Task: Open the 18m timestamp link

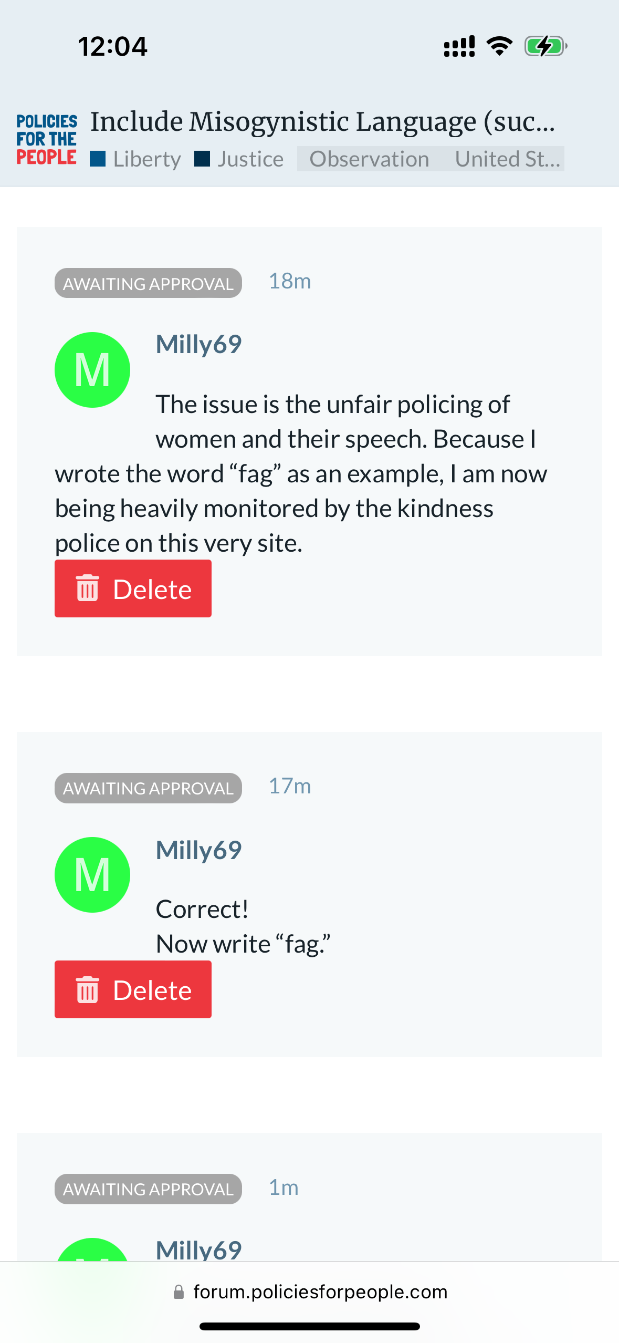Action: click(x=290, y=282)
